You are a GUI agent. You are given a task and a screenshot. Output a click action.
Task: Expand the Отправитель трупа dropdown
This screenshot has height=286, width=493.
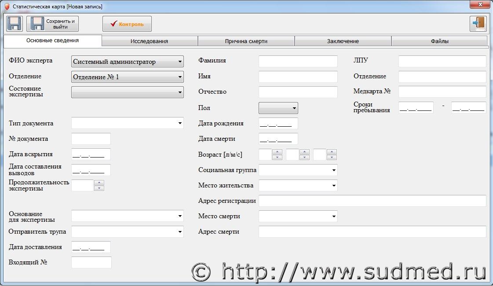[x=180, y=232]
